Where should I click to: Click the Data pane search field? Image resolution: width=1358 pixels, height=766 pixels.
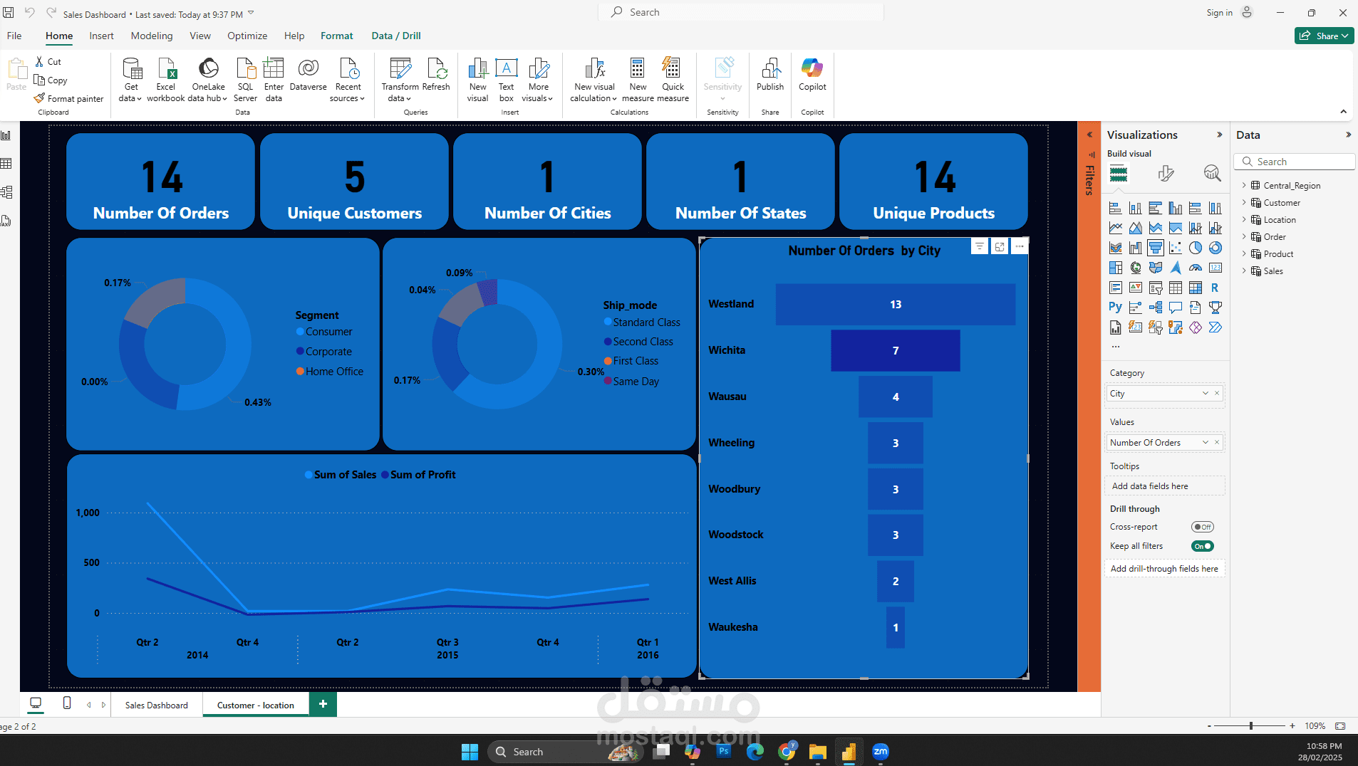(1294, 162)
